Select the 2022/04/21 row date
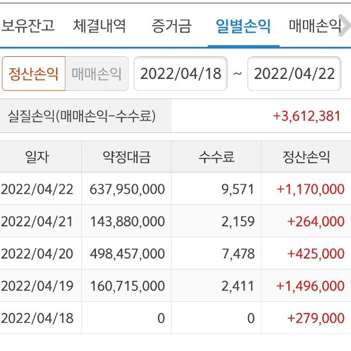351x351 pixels. [37, 221]
